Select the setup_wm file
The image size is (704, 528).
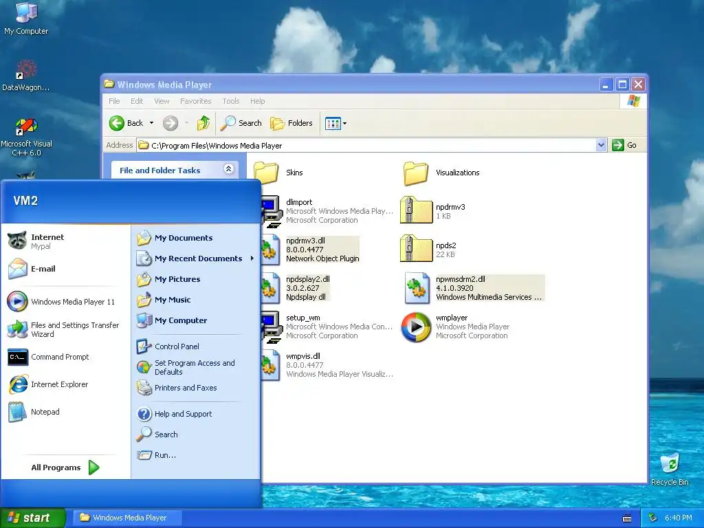pos(328,327)
